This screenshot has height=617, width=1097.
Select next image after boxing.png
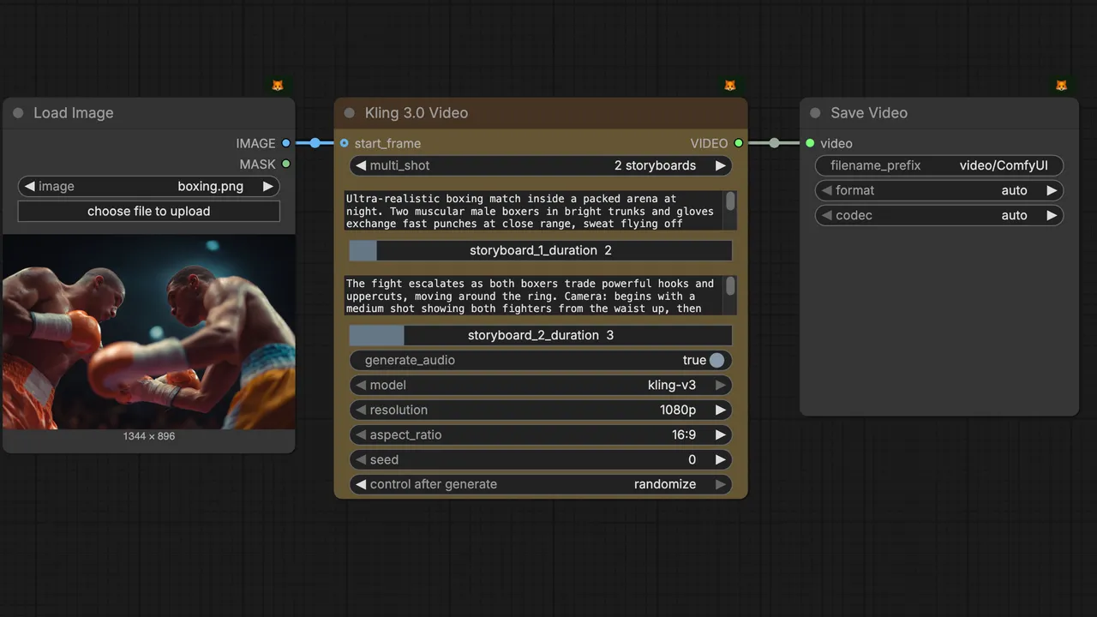(267, 186)
